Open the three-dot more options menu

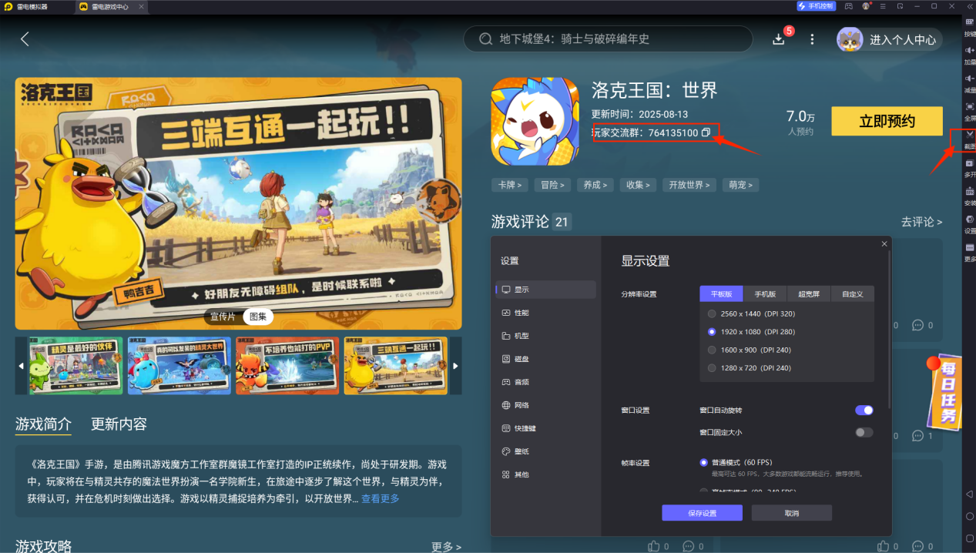[811, 39]
